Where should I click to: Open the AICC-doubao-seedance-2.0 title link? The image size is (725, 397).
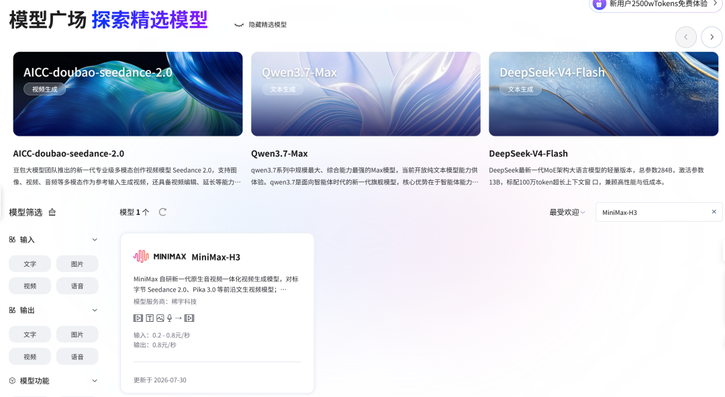(68, 154)
